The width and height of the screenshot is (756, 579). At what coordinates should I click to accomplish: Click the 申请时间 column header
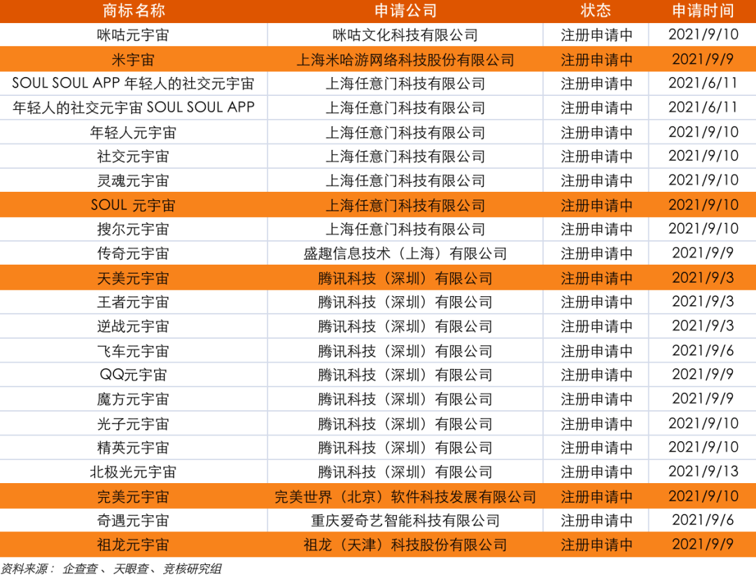703,11
